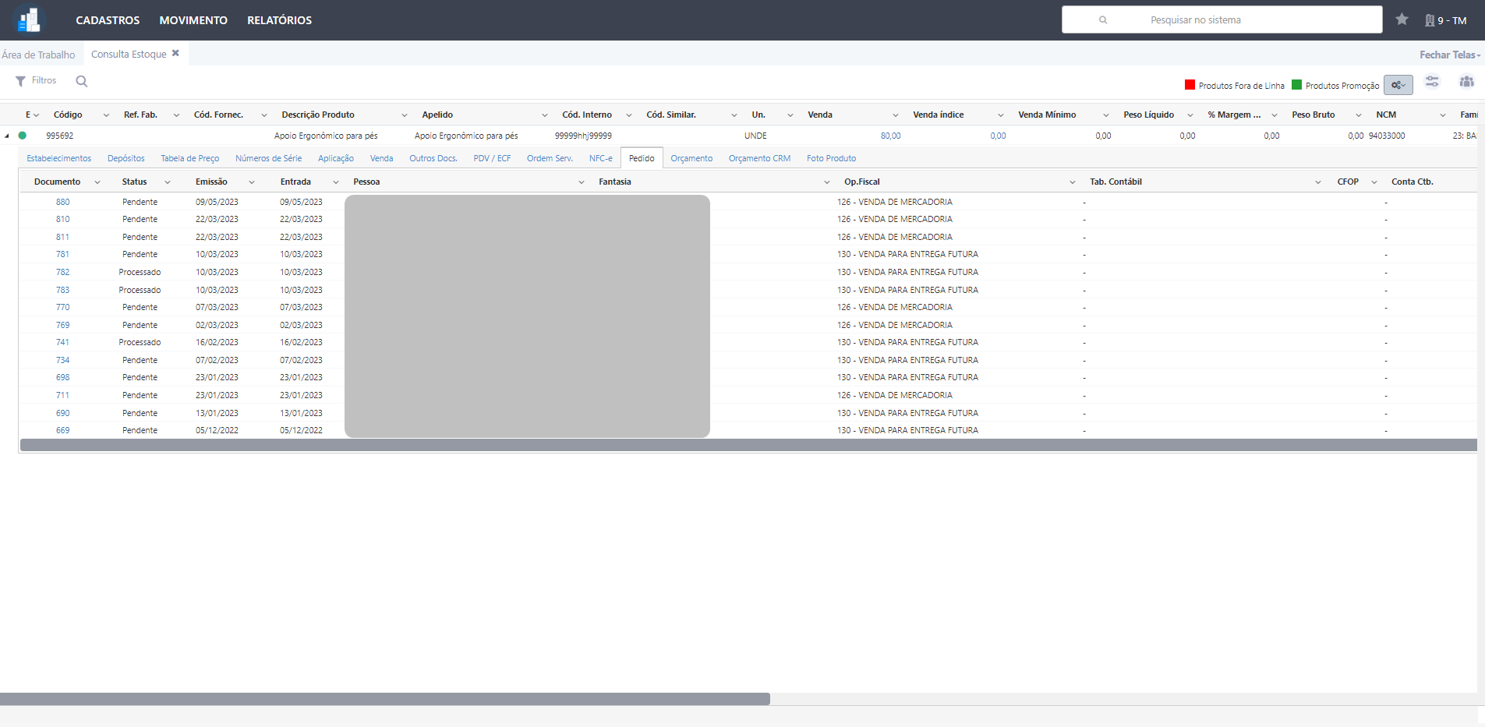Click the green status dot of product 995692
The width and height of the screenshot is (1485, 727).
(x=23, y=136)
